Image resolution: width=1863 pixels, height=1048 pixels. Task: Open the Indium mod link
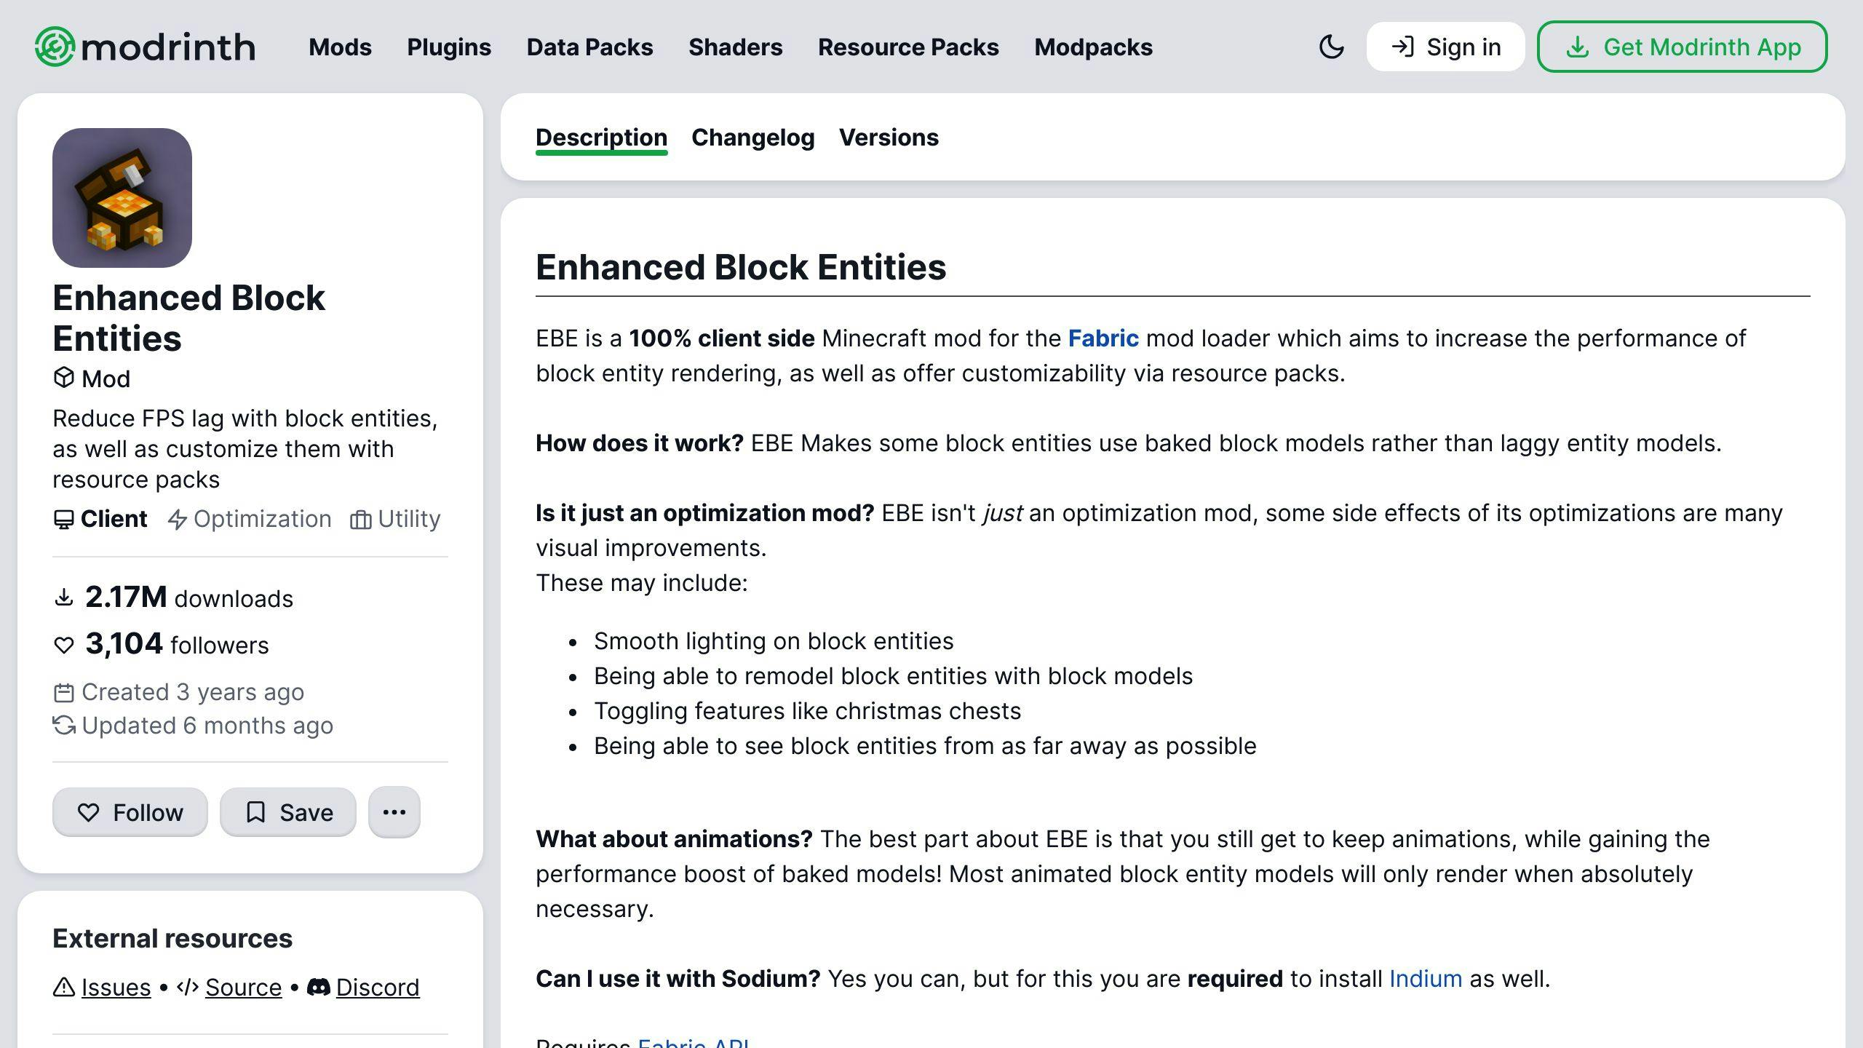[x=1424, y=977]
